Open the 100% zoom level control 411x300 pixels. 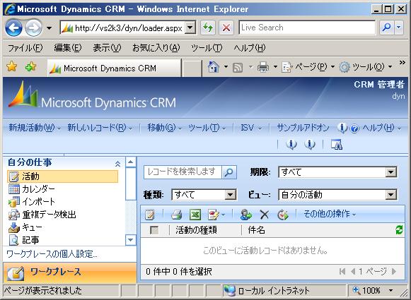tap(374, 290)
